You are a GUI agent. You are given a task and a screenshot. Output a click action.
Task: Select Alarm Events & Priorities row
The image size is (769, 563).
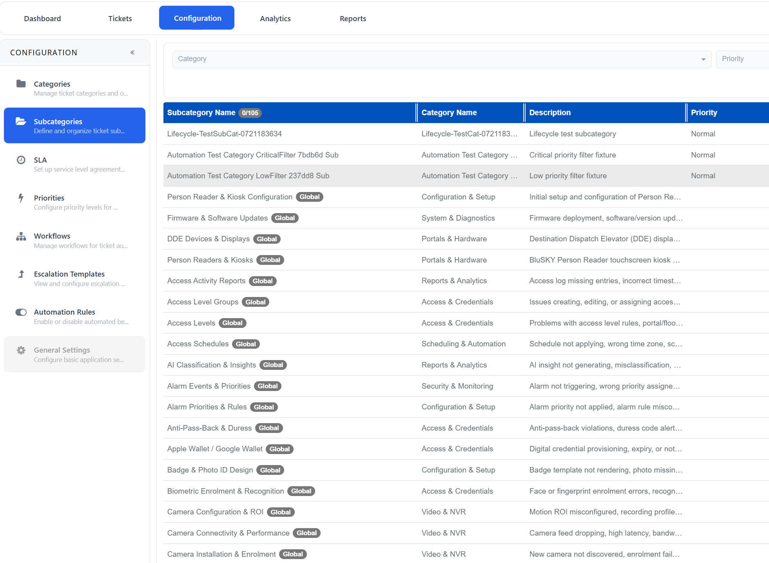[x=466, y=386]
